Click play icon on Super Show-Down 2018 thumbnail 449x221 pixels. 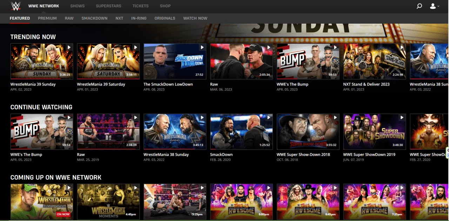pyautogui.click(x=335, y=118)
